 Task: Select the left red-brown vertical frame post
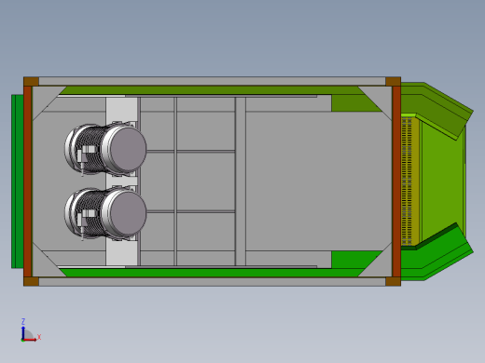tap(28, 181)
